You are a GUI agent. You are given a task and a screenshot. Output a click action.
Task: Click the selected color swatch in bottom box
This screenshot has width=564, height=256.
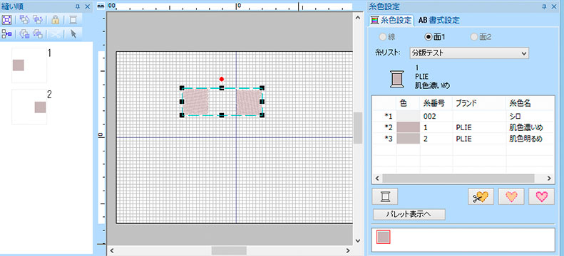point(383,237)
